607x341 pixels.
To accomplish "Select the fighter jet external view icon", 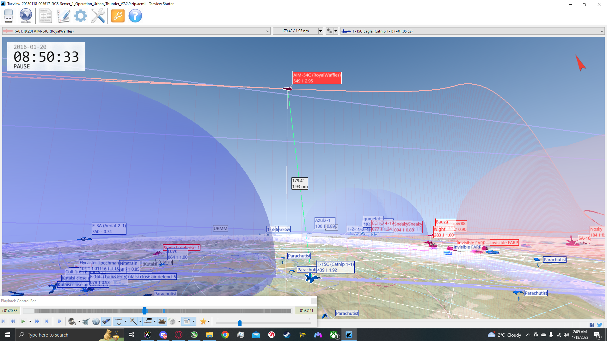I will click(86, 321).
